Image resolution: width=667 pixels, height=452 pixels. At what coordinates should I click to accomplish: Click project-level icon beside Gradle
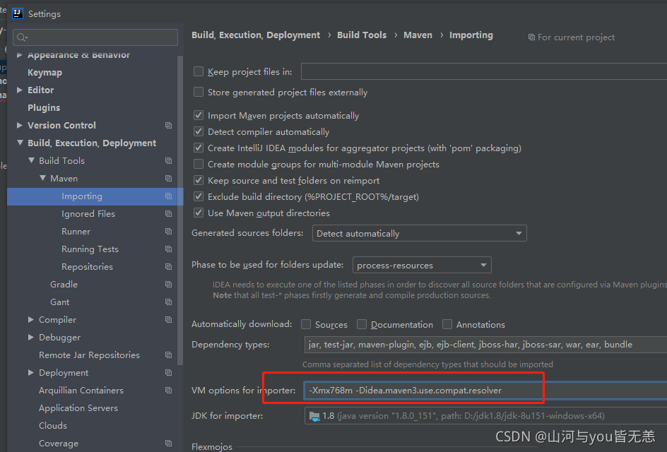pos(168,285)
